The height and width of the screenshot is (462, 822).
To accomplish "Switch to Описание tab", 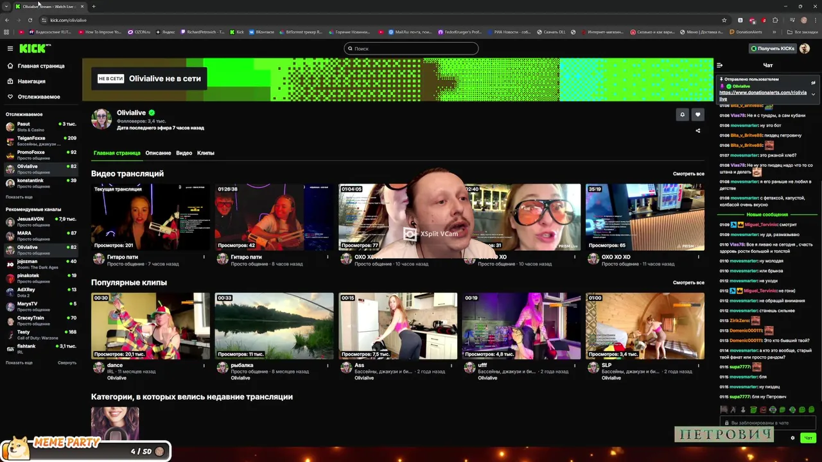I will [158, 153].
